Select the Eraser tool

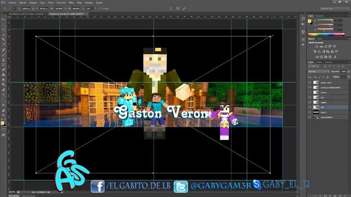3,69
